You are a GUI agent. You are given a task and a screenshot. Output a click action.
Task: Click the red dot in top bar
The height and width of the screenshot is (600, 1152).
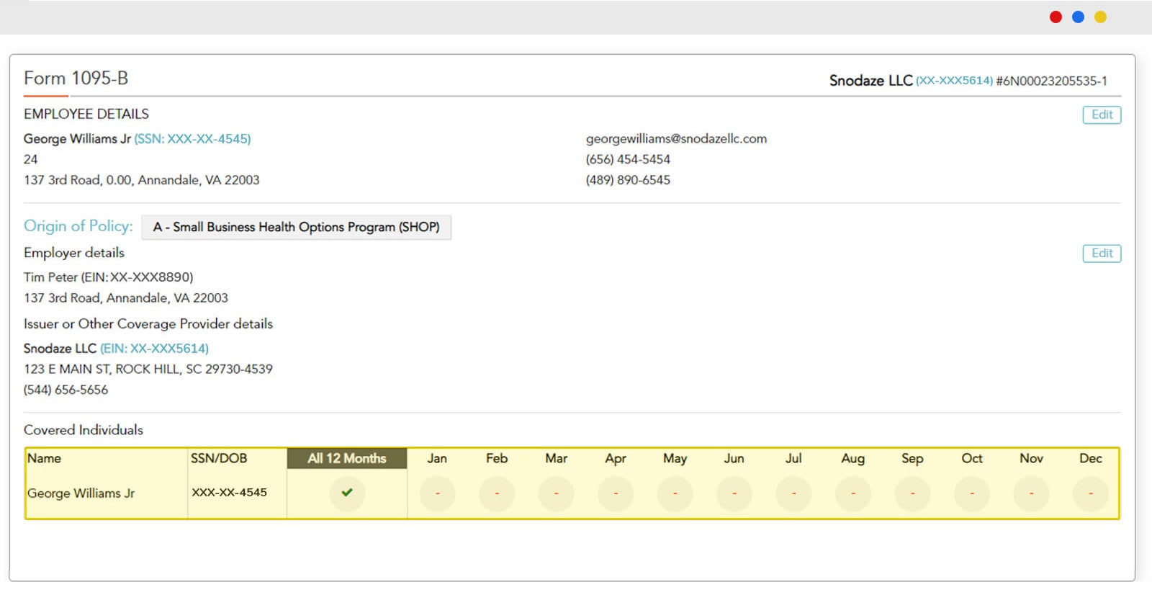tap(1056, 17)
